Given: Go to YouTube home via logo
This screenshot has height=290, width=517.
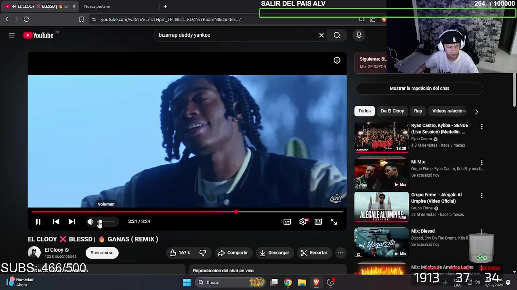Looking at the screenshot, I should (x=38, y=35).
